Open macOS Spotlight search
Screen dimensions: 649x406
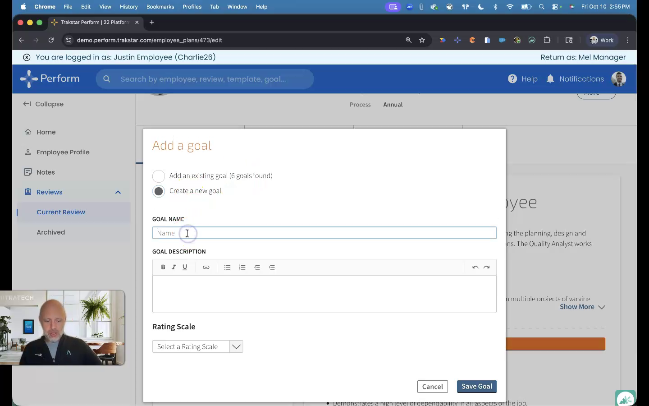[x=542, y=7]
